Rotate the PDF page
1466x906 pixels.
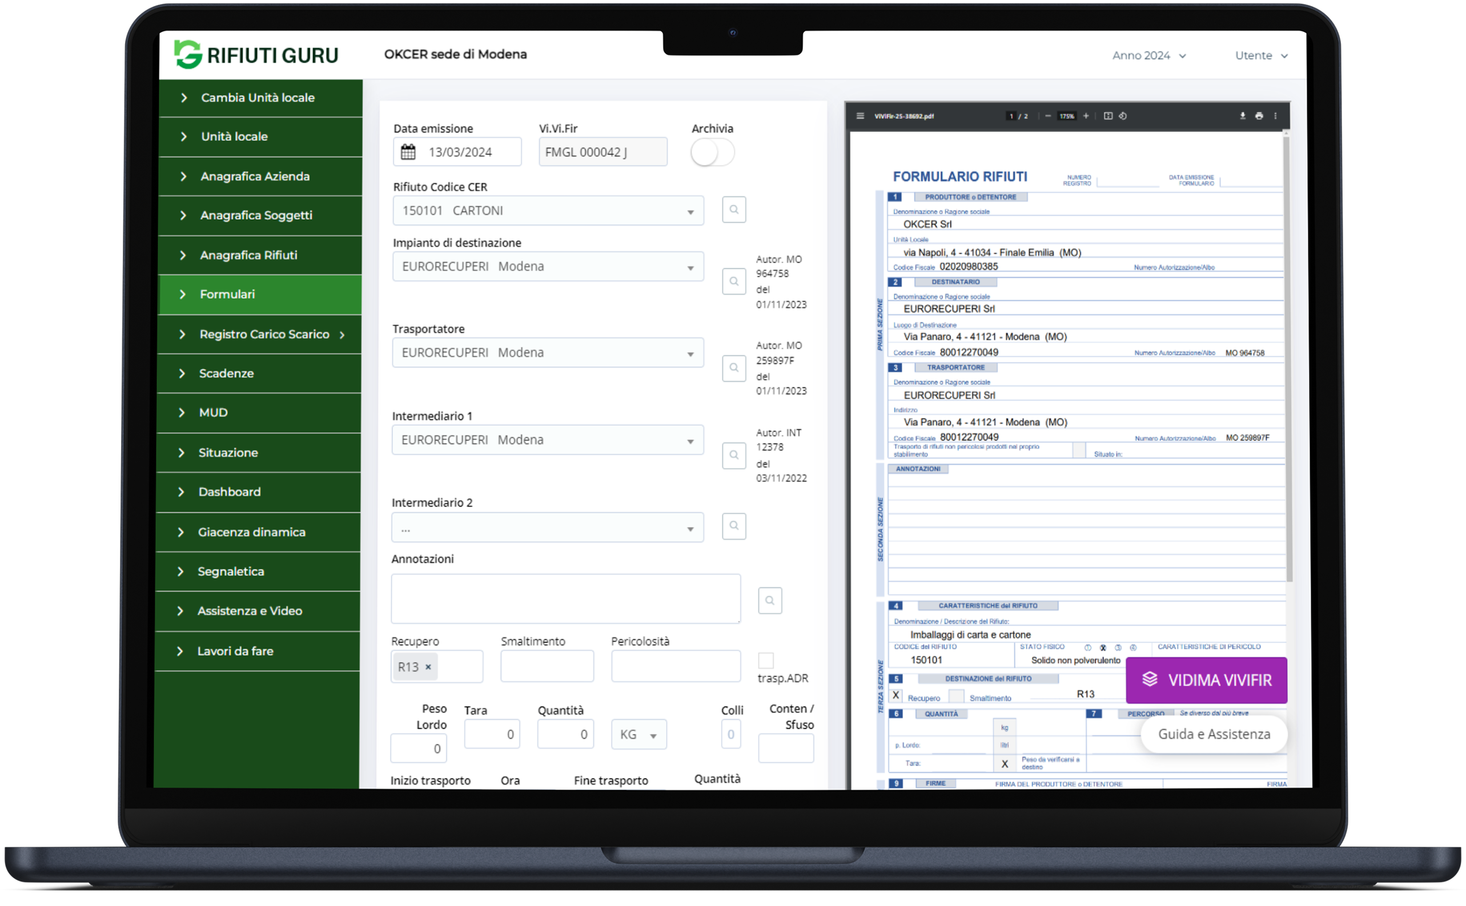[x=1123, y=116]
